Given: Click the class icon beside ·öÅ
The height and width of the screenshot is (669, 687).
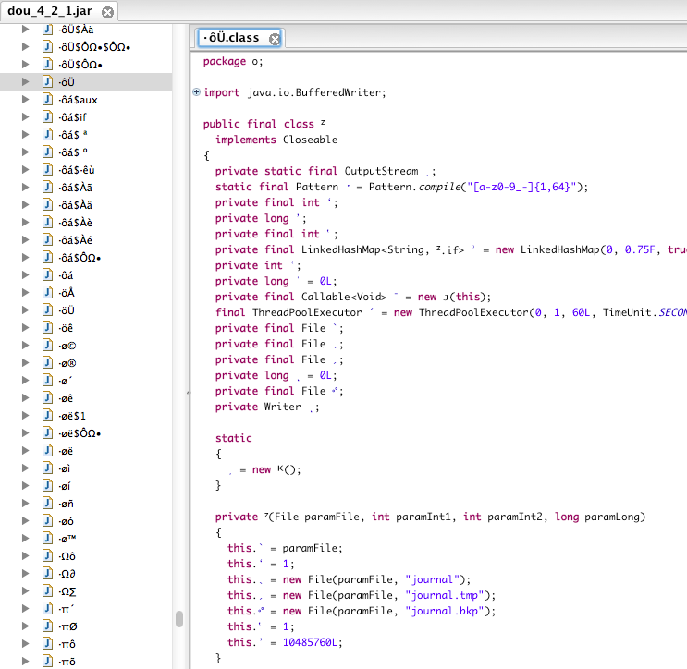Looking at the screenshot, I should coord(47,293).
